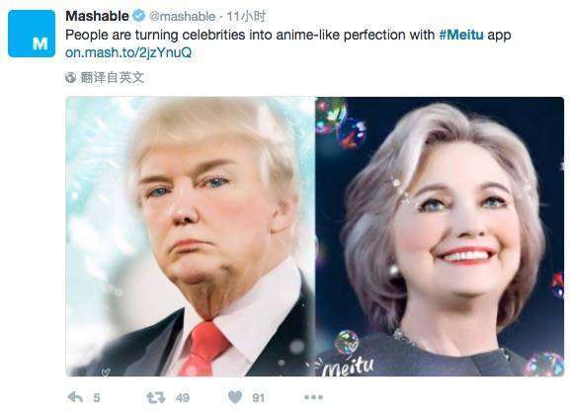Click the Meitu watermark on photo
This screenshot has width=570, height=416.
pyautogui.click(x=347, y=367)
